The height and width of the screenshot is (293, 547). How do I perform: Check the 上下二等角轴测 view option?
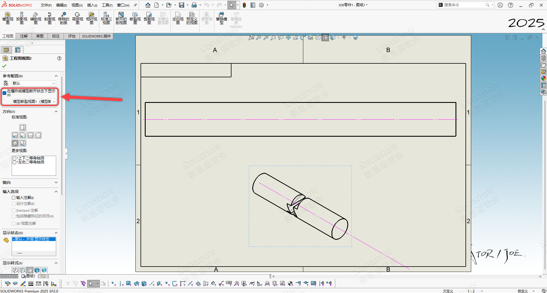pos(14,158)
